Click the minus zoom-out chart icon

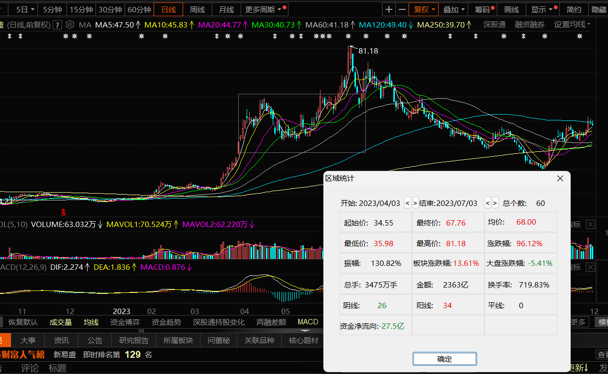click(402, 9)
